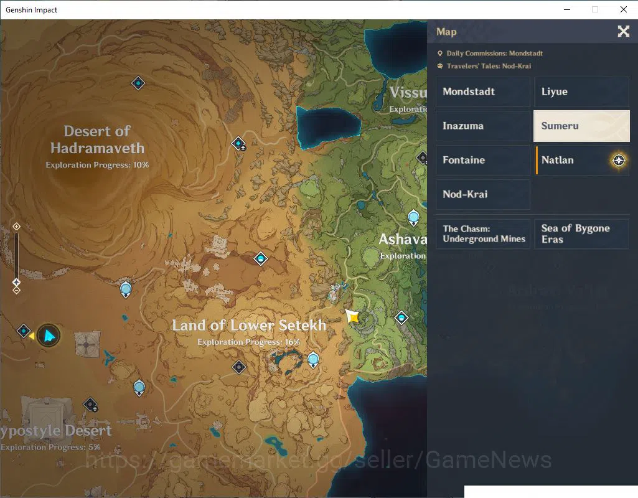The width and height of the screenshot is (638, 498).
Task: Zoom in with the plus diamond on zoom bar
Action: pyautogui.click(x=16, y=226)
